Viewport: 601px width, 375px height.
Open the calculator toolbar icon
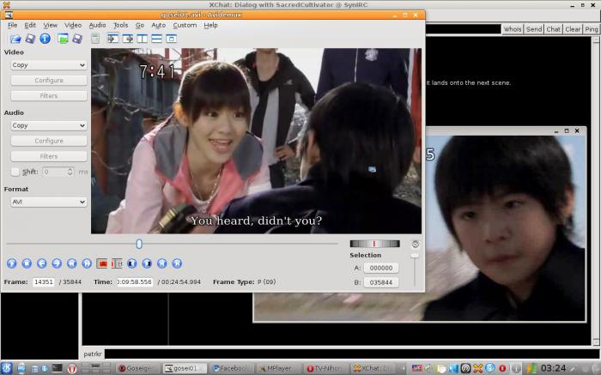95,39
